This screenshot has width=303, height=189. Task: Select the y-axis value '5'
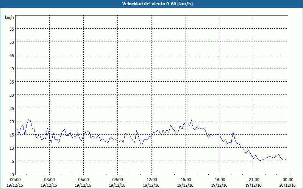coord(13,161)
